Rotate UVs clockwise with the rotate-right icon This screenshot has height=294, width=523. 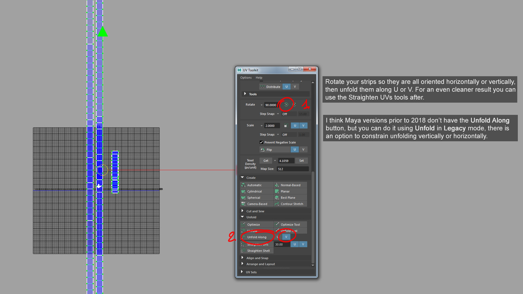pyautogui.click(x=294, y=105)
